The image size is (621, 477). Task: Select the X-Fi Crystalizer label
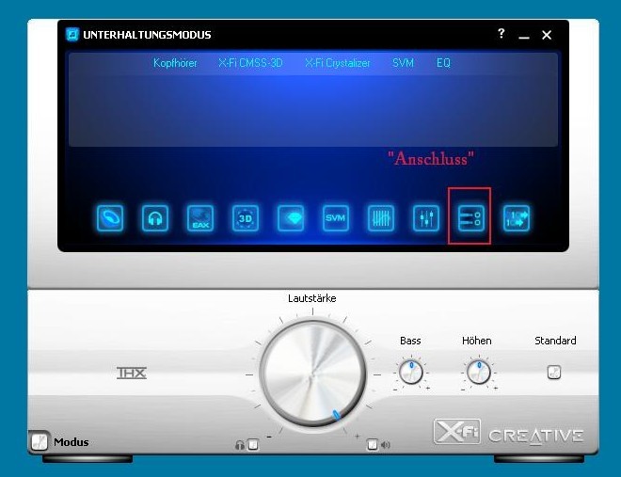[x=338, y=63]
